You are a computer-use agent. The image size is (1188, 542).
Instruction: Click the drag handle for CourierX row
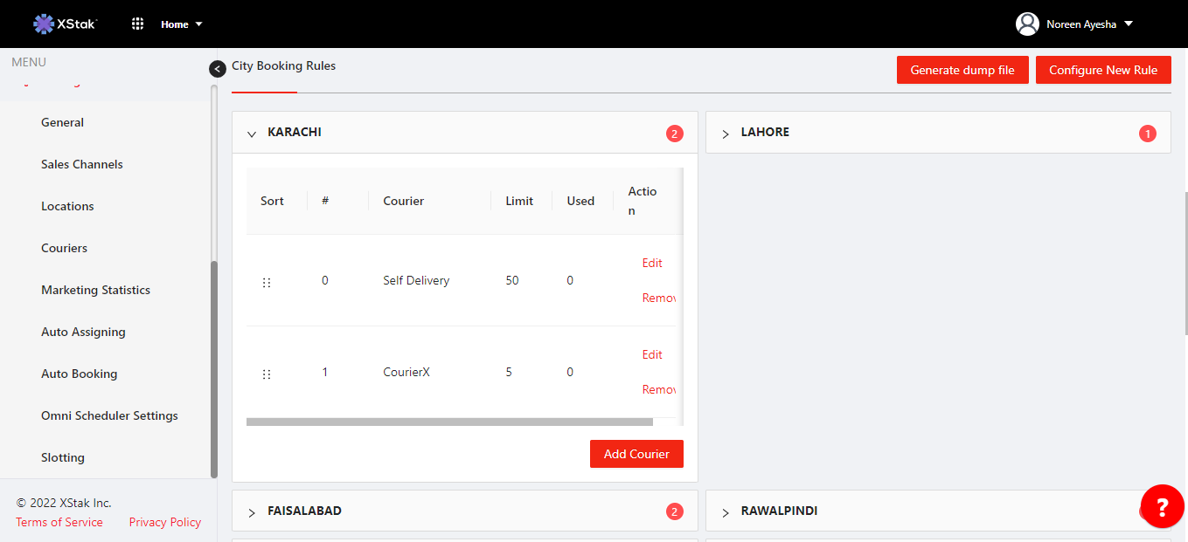267,374
